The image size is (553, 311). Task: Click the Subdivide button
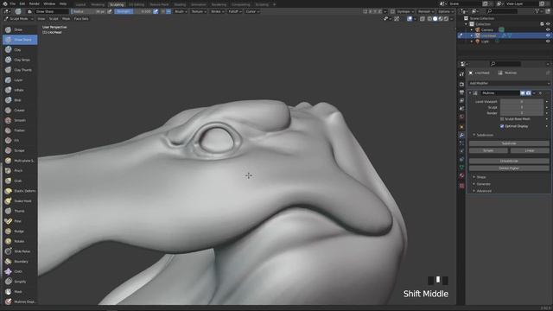click(x=509, y=143)
